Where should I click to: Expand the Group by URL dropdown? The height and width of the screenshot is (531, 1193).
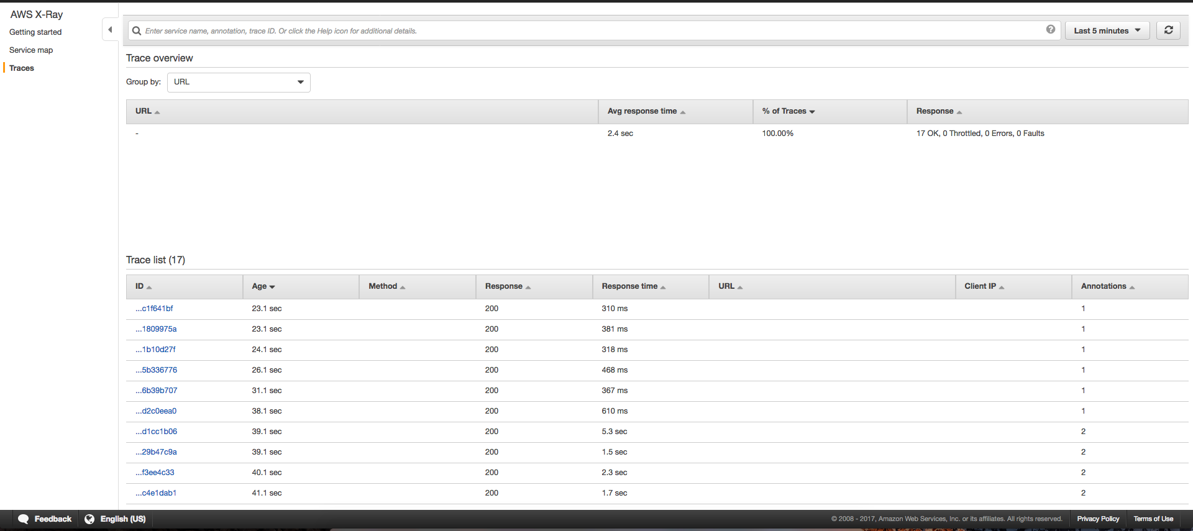(x=239, y=82)
